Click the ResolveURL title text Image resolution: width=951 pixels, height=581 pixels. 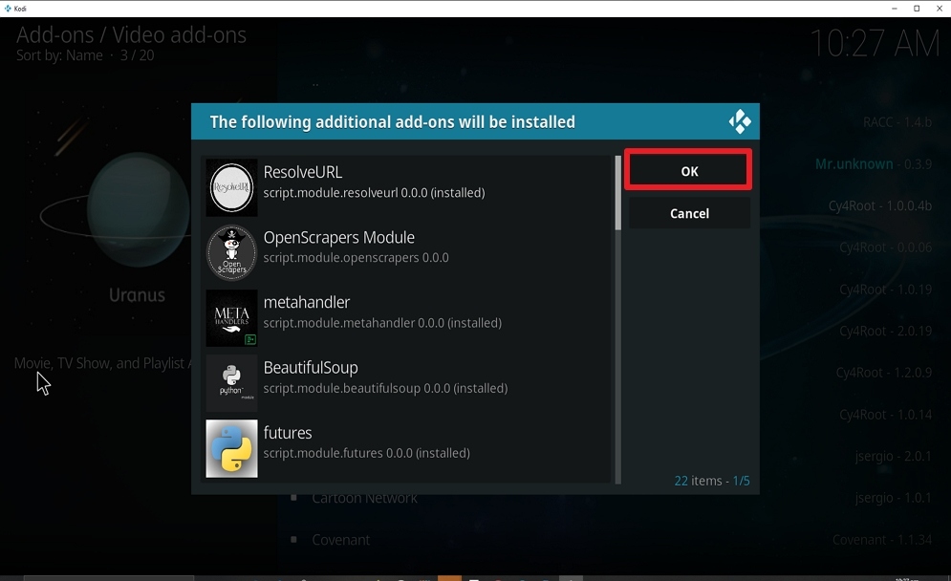[303, 172]
